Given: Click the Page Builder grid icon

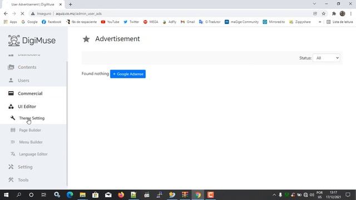Looking at the screenshot, I should pos(13,130).
